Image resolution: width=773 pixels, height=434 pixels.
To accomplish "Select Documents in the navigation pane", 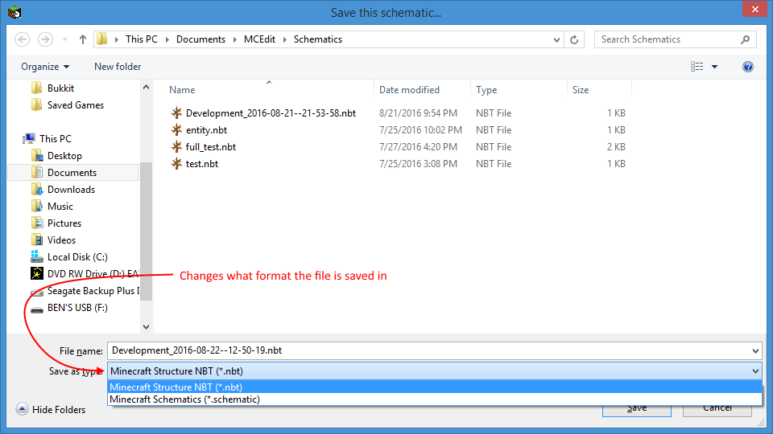I will pyautogui.click(x=73, y=172).
